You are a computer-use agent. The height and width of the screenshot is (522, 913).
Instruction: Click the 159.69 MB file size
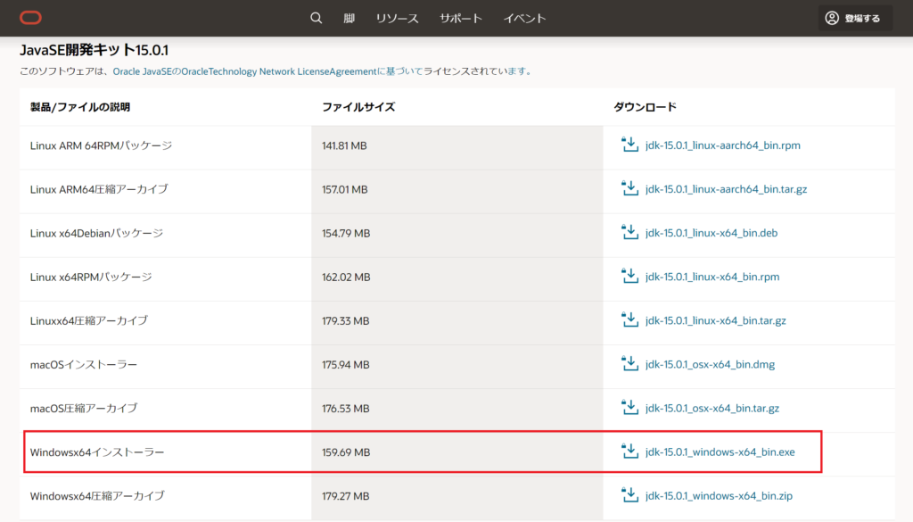click(346, 452)
